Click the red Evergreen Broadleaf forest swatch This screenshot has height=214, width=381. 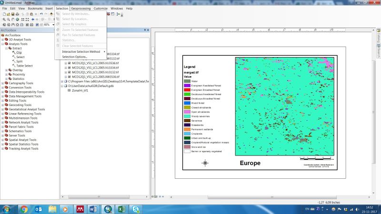pos(187,90)
